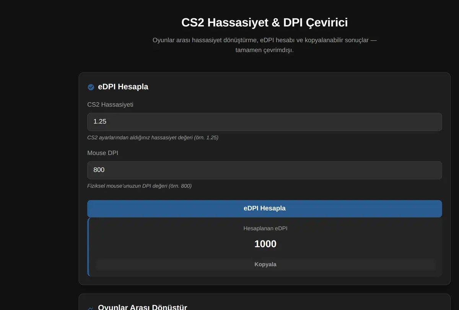Click the Mouse DPI field label
459x310 pixels.
(103, 153)
